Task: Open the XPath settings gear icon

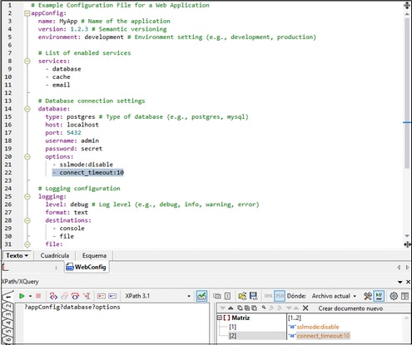Action: coord(394,296)
